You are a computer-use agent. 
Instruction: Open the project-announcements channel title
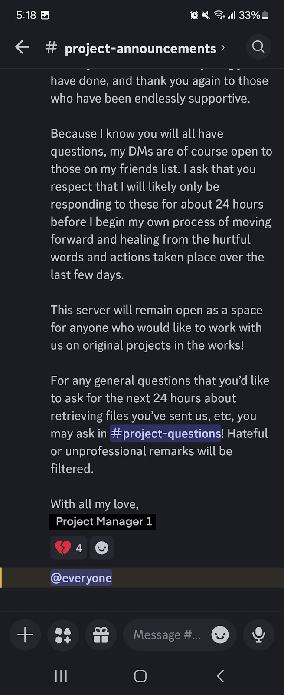click(140, 48)
